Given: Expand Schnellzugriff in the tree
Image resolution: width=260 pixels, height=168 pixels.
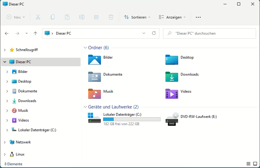Looking at the screenshot, I should coord(5,50).
